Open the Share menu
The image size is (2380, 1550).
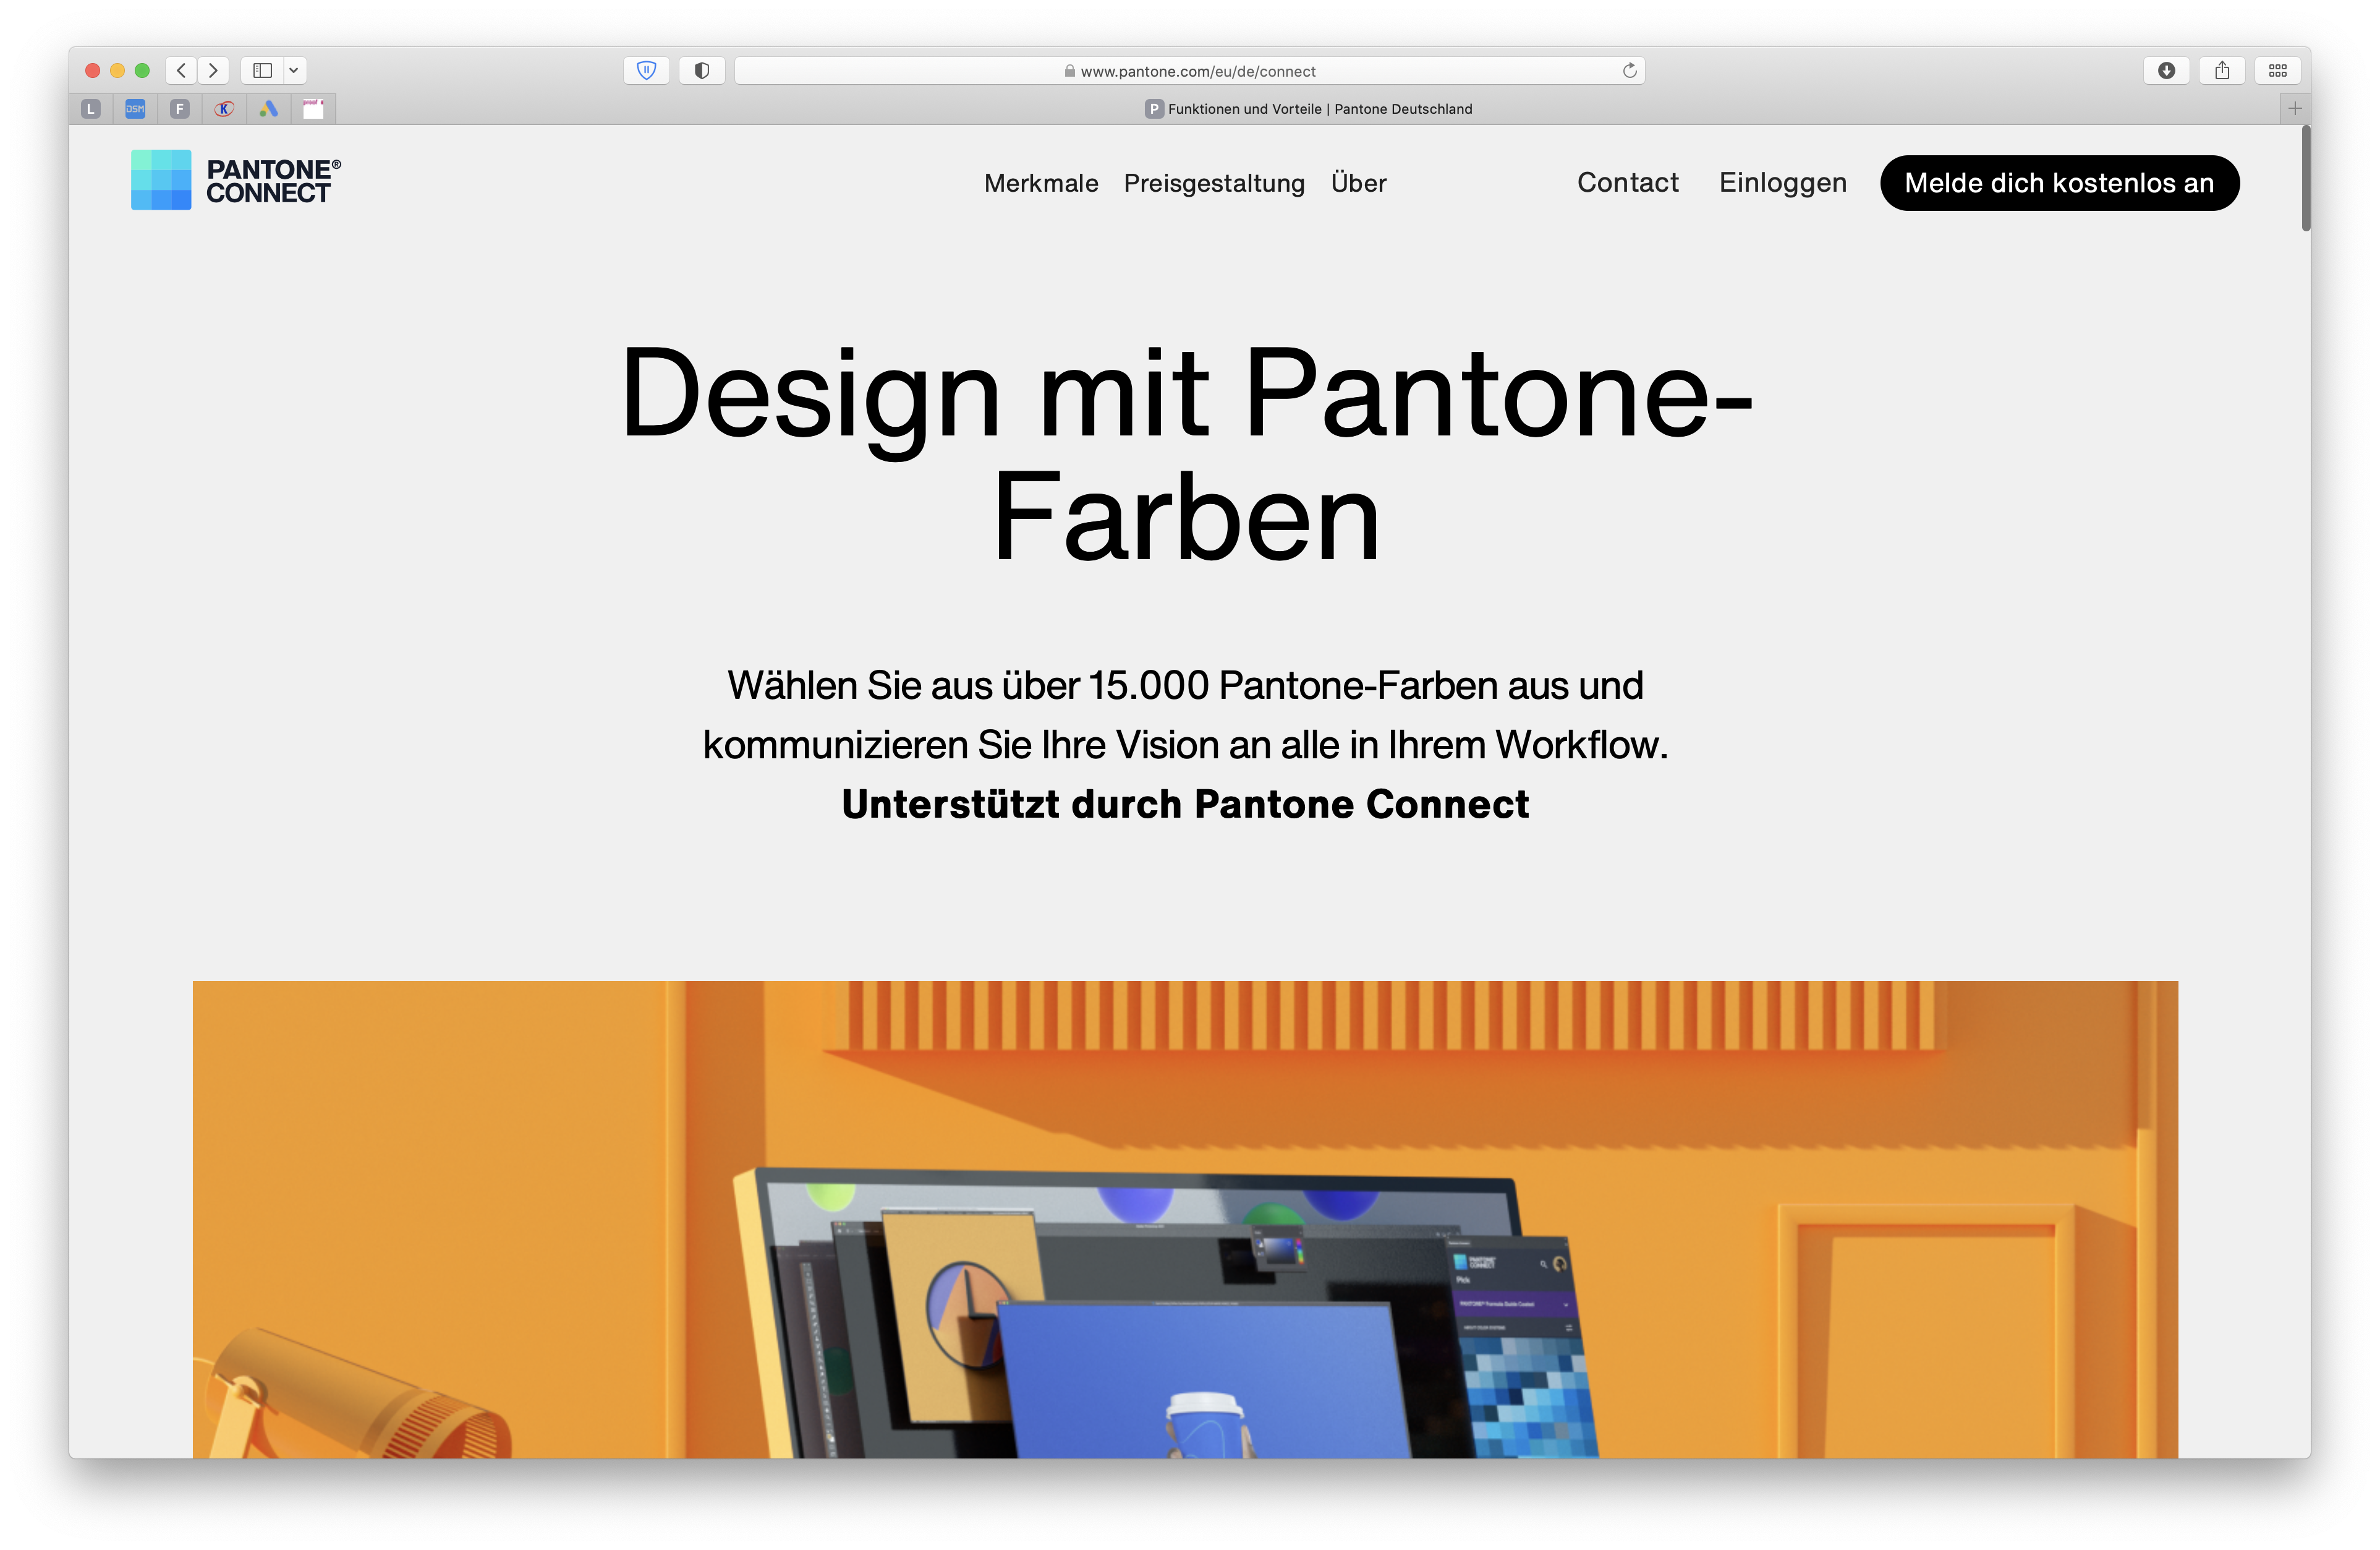point(2222,70)
